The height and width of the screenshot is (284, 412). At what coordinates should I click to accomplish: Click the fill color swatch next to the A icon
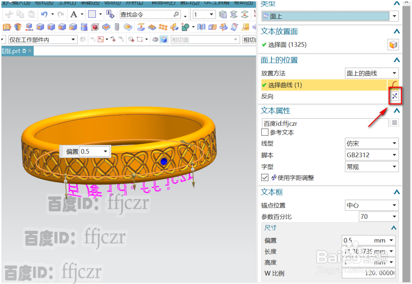(x=91, y=14)
